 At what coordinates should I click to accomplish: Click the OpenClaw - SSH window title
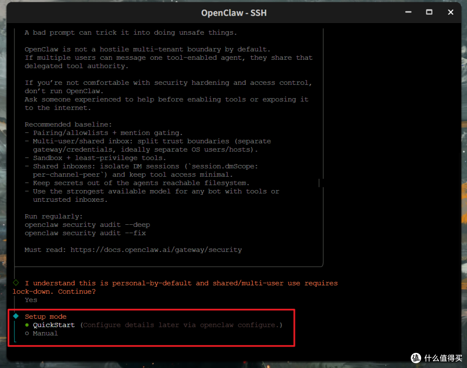click(234, 13)
